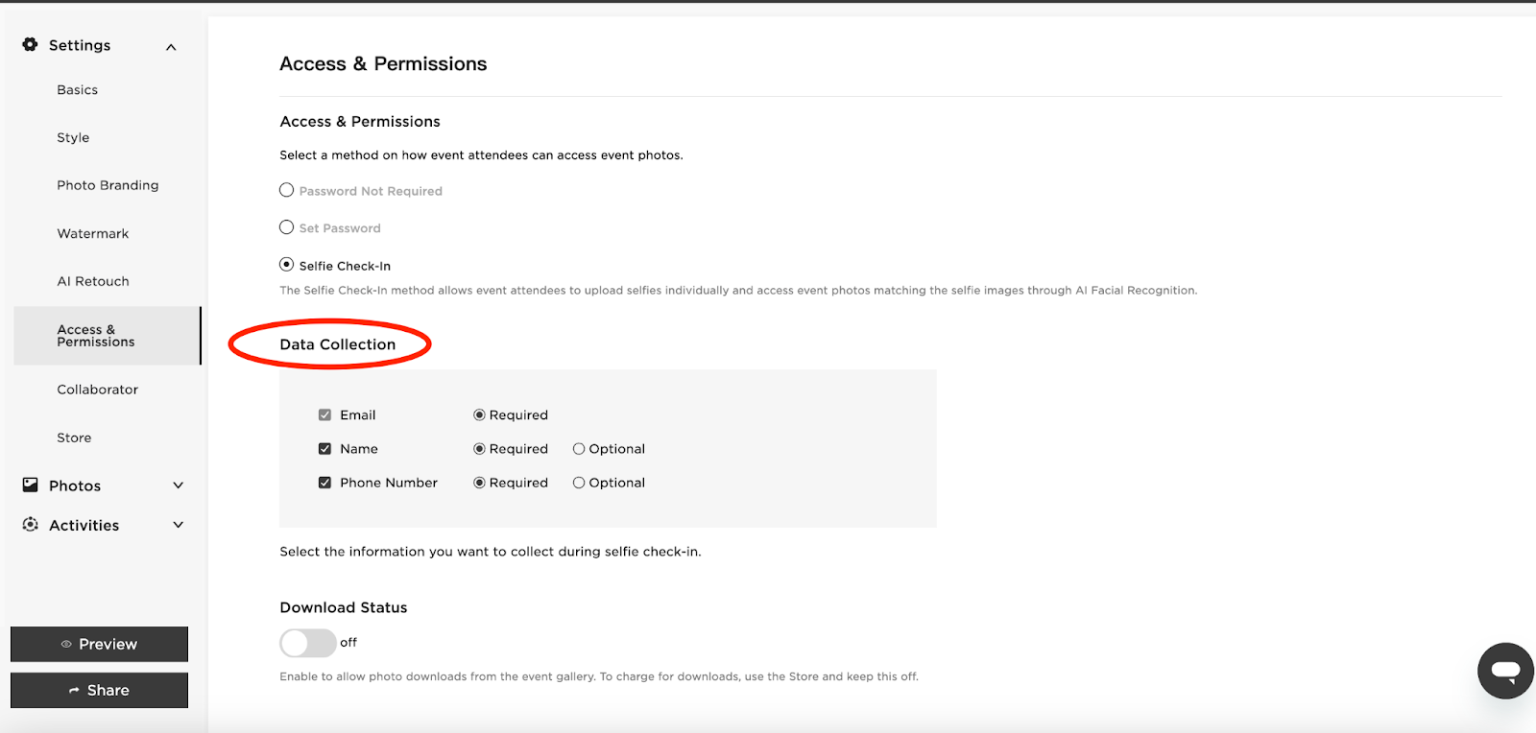Click the Activities icon in sidebar
This screenshot has height=733, width=1536.
point(31,525)
